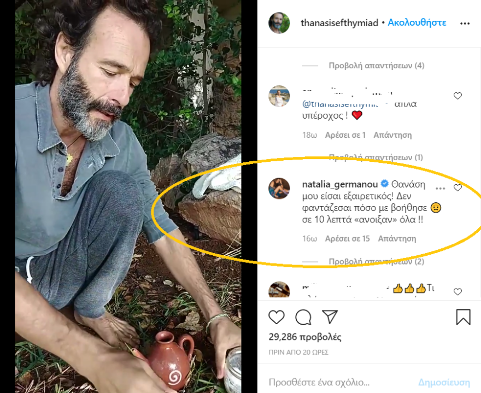The image size is (481, 393).
Task: Open thanasisefthymiad's profile picture
Action: [x=279, y=23]
